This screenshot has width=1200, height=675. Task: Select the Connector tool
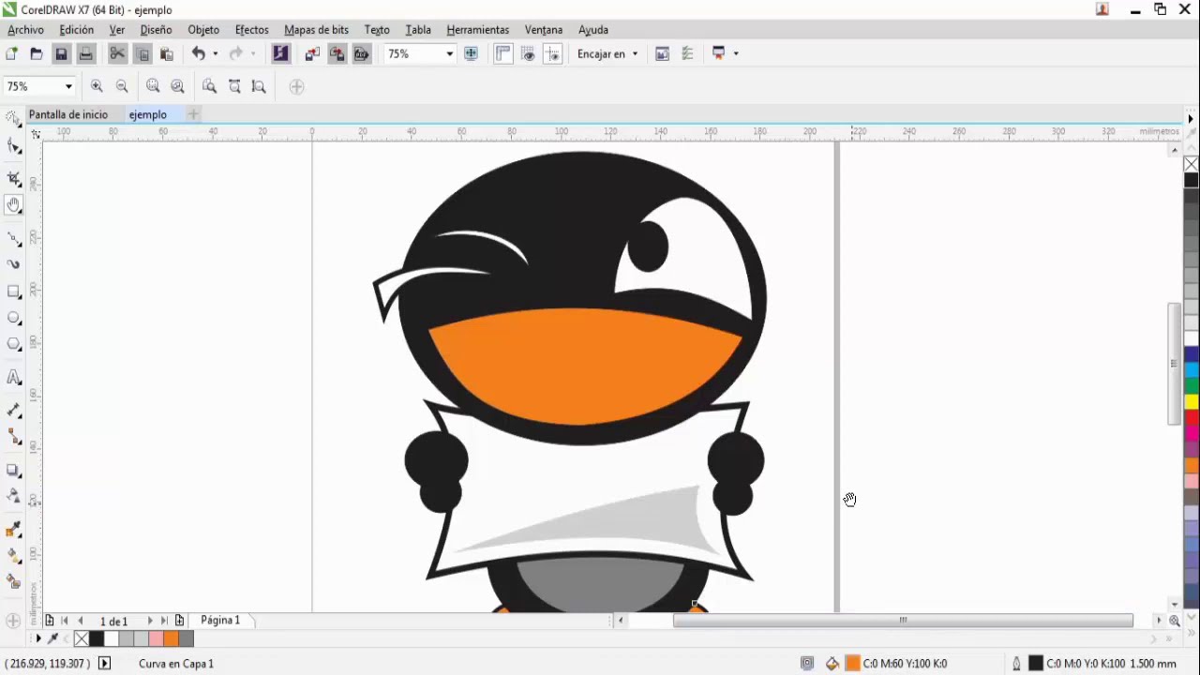tap(13, 437)
